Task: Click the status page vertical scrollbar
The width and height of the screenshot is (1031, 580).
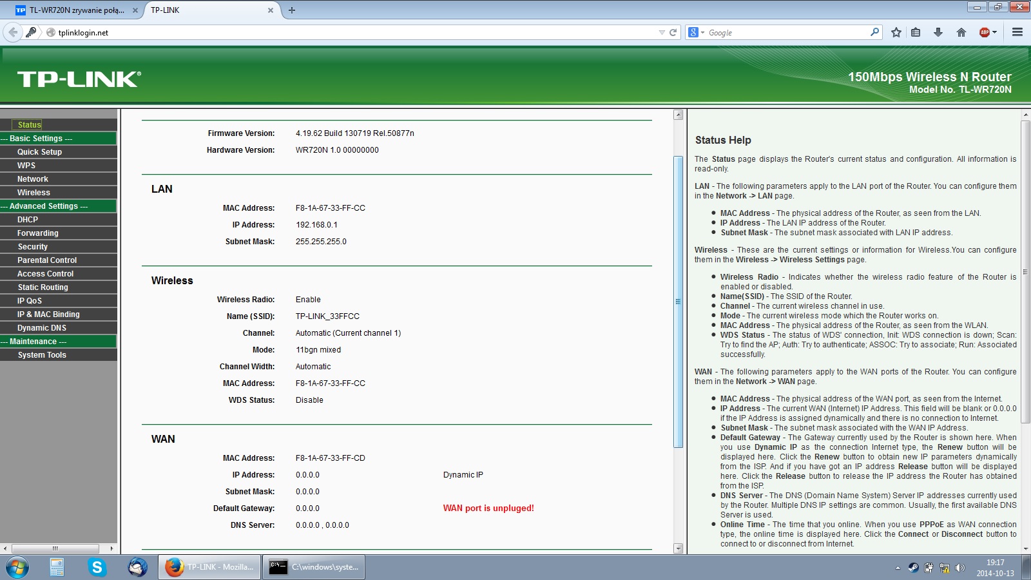Action: [x=678, y=302]
